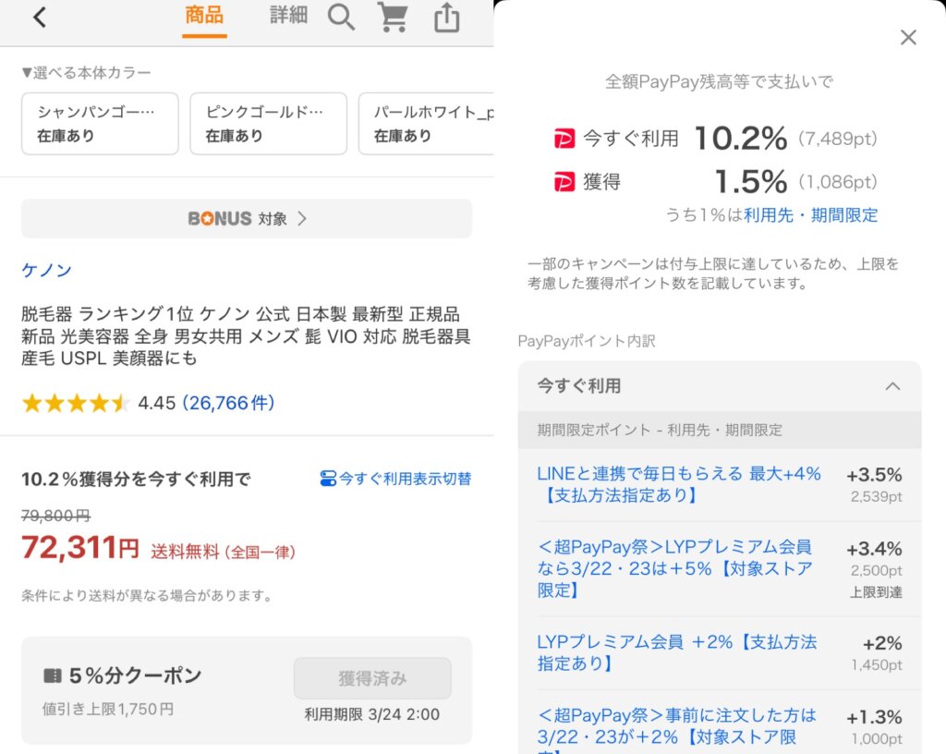Click the 獲得済み coupon button

(372, 678)
